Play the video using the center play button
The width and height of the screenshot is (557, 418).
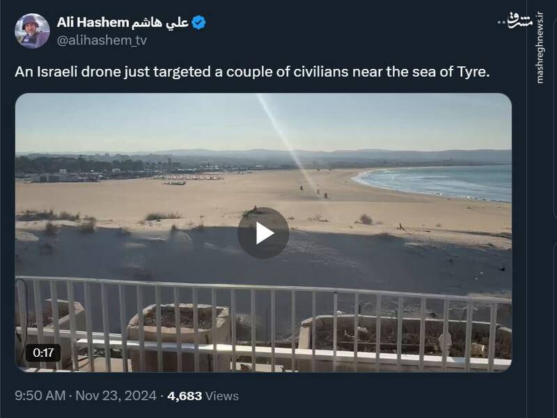click(x=263, y=233)
